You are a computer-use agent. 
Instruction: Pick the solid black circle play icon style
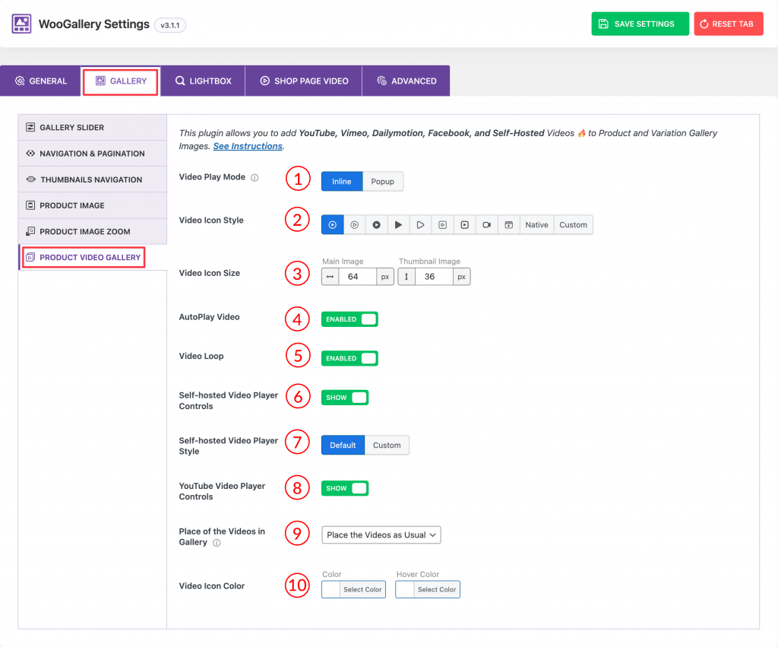[x=377, y=225]
